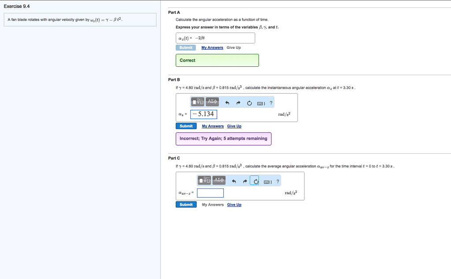Redo in Part C equation toolbar
The image size is (451, 279).
(x=245, y=181)
